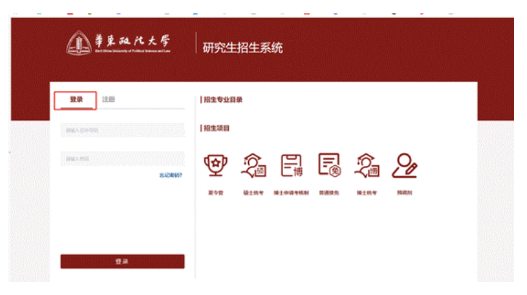Click the 招生项目 section heading
The width and height of the screenshot is (527, 295).
tap(217, 129)
